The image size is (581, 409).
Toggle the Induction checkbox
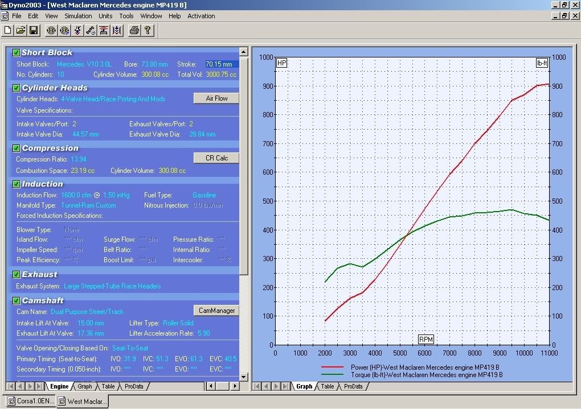(x=16, y=184)
